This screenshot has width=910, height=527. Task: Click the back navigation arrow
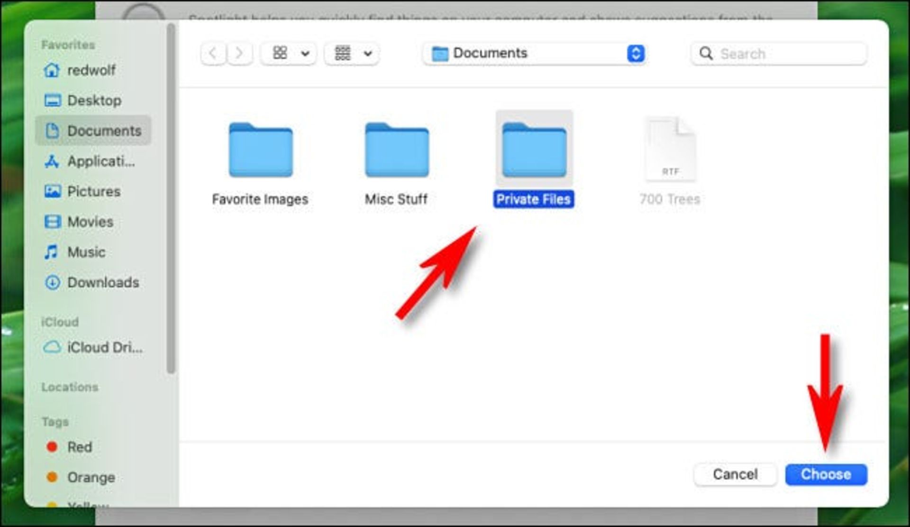click(213, 53)
